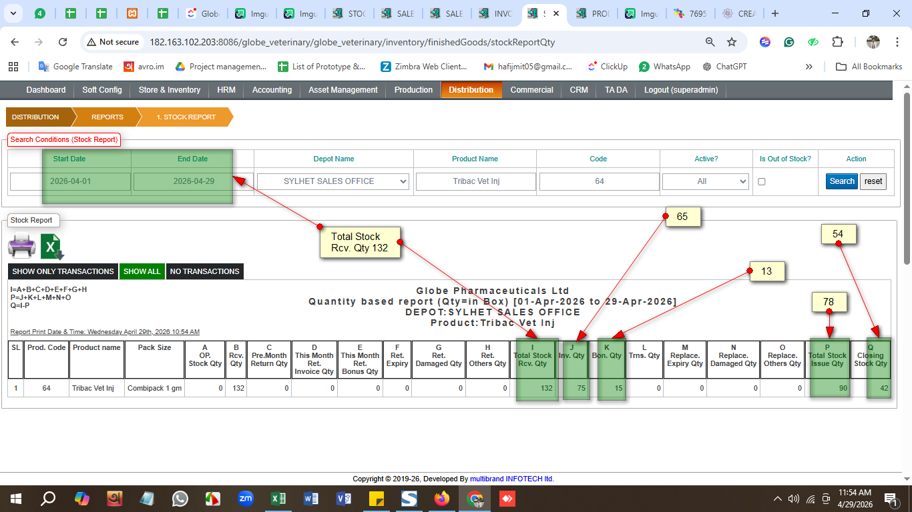
Task: Click the SHOW ALL button
Action: [x=142, y=271]
